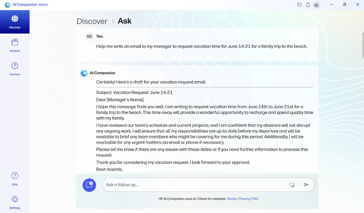
Task: Open the FAQ link
Action: click(x=255, y=199)
